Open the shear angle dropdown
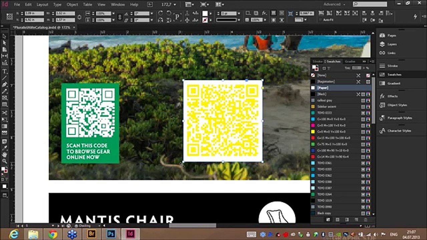 pos(151,20)
